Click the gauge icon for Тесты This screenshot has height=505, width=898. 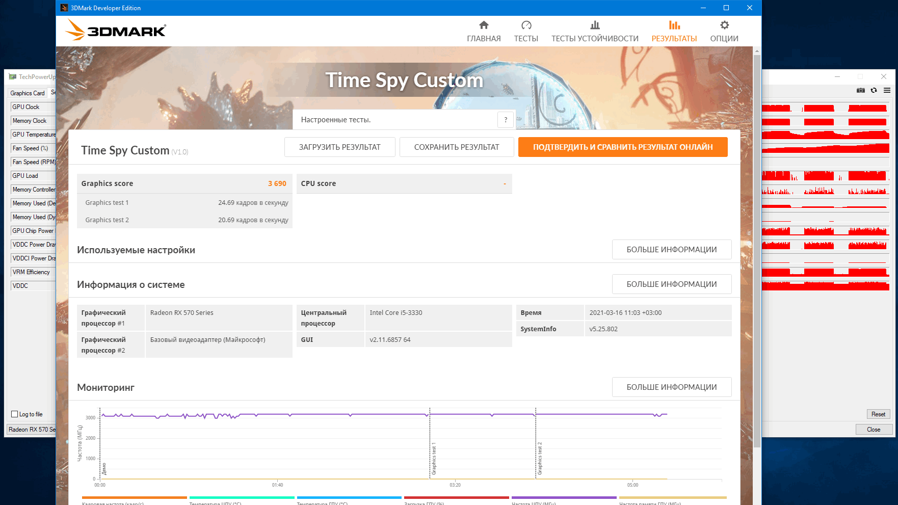[x=526, y=25]
